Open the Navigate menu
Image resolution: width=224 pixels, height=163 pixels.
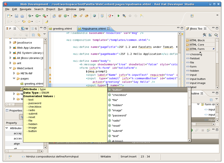click(25, 9)
